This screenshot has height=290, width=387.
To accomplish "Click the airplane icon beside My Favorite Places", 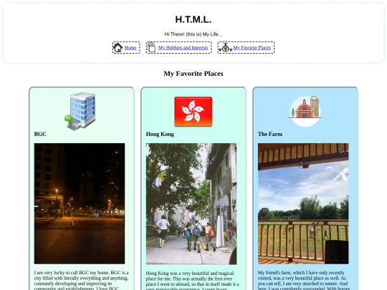I will coord(225,47).
